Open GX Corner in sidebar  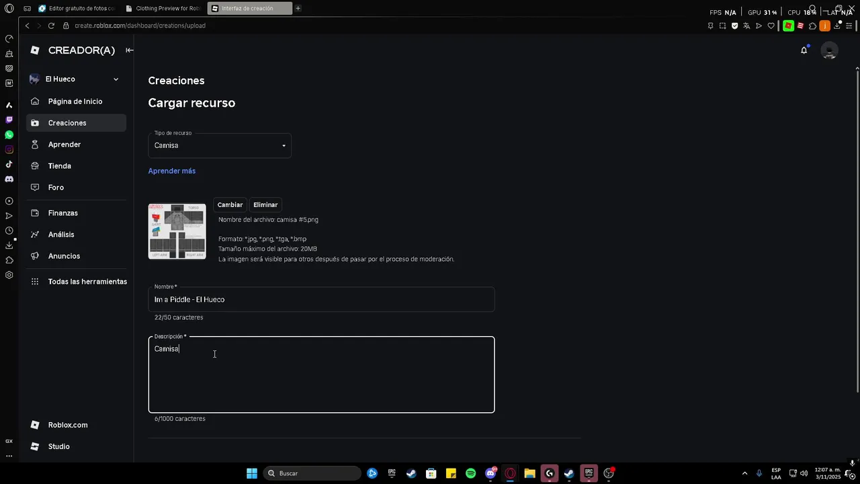click(9, 441)
